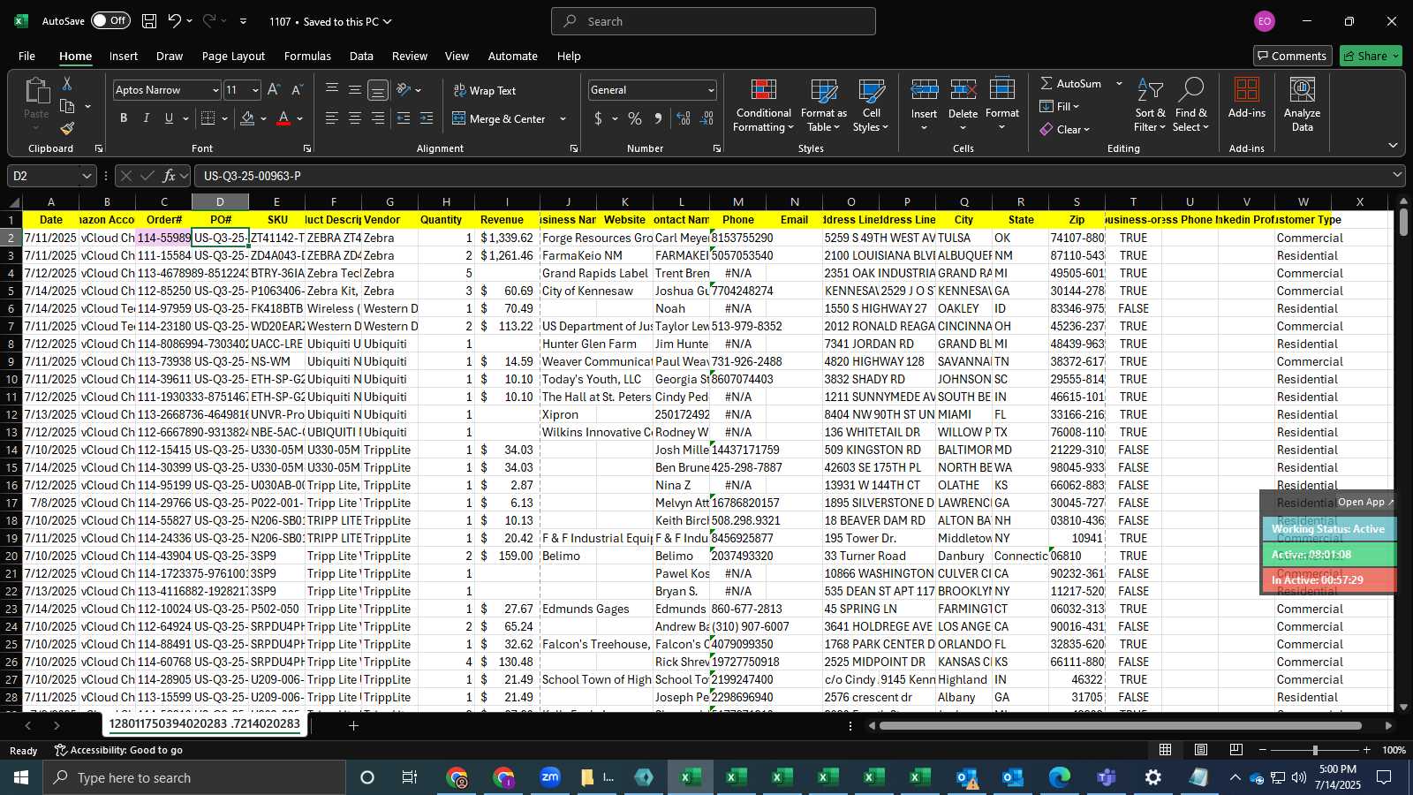Switch to Page Break Preview icon
The width and height of the screenshot is (1413, 795).
[1236, 750]
